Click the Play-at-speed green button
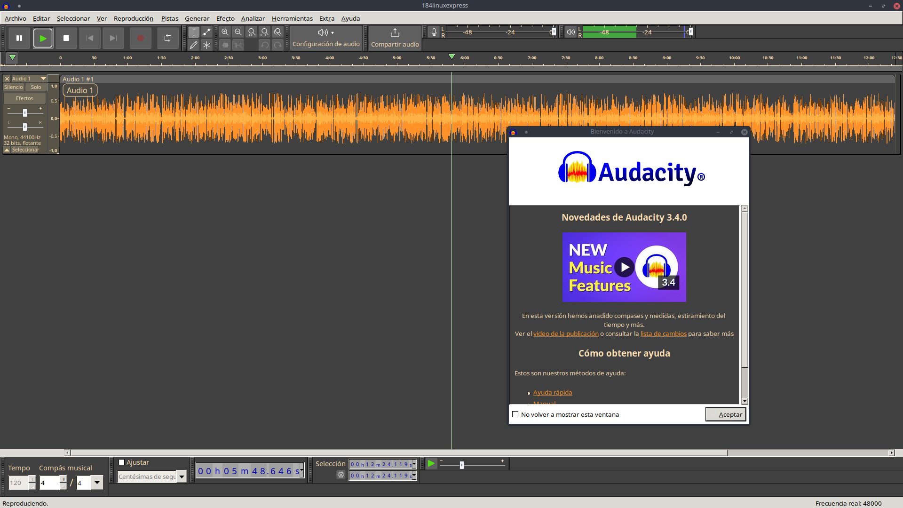903x508 pixels. click(x=431, y=464)
